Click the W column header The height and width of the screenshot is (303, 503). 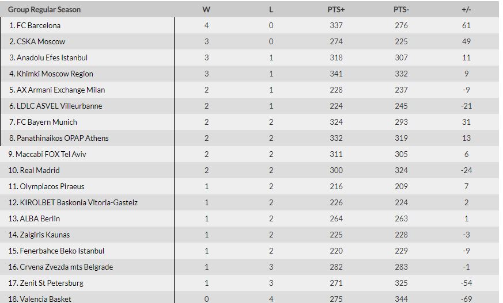click(206, 9)
